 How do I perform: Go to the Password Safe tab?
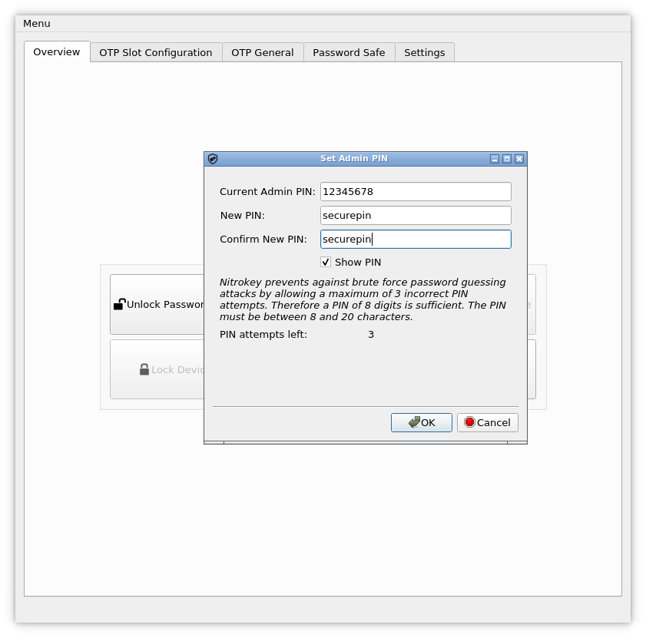click(349, 53)
